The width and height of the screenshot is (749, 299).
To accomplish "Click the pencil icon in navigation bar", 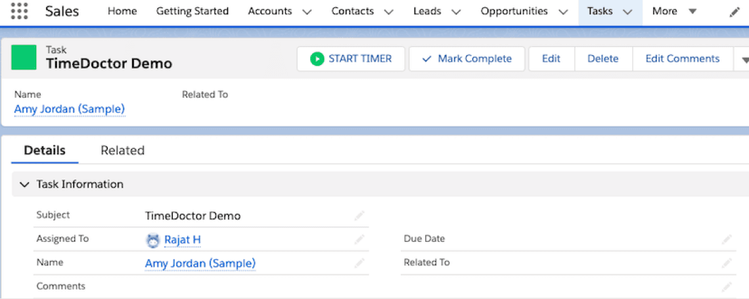I will tap(735, 12).
